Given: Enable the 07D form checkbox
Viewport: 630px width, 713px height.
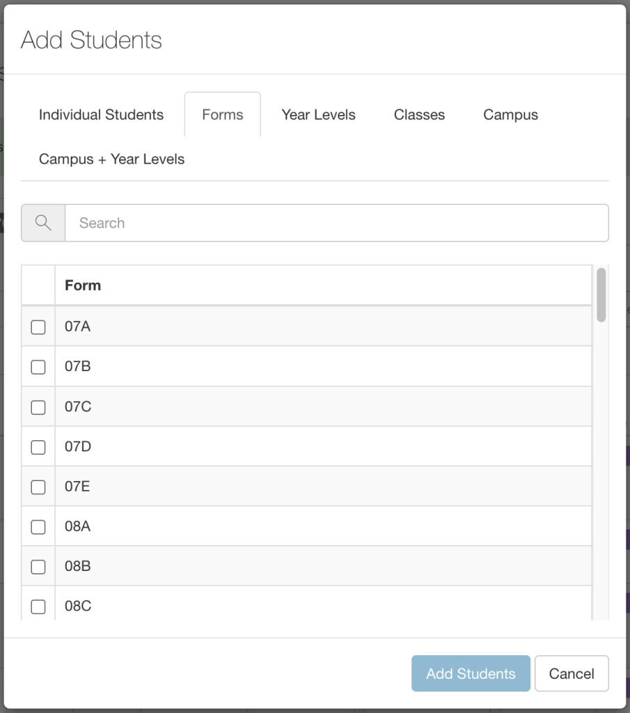Looking at the screenshot, I should click(38, 447).
